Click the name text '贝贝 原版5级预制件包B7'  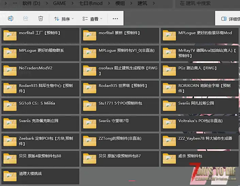coord(120,156)
